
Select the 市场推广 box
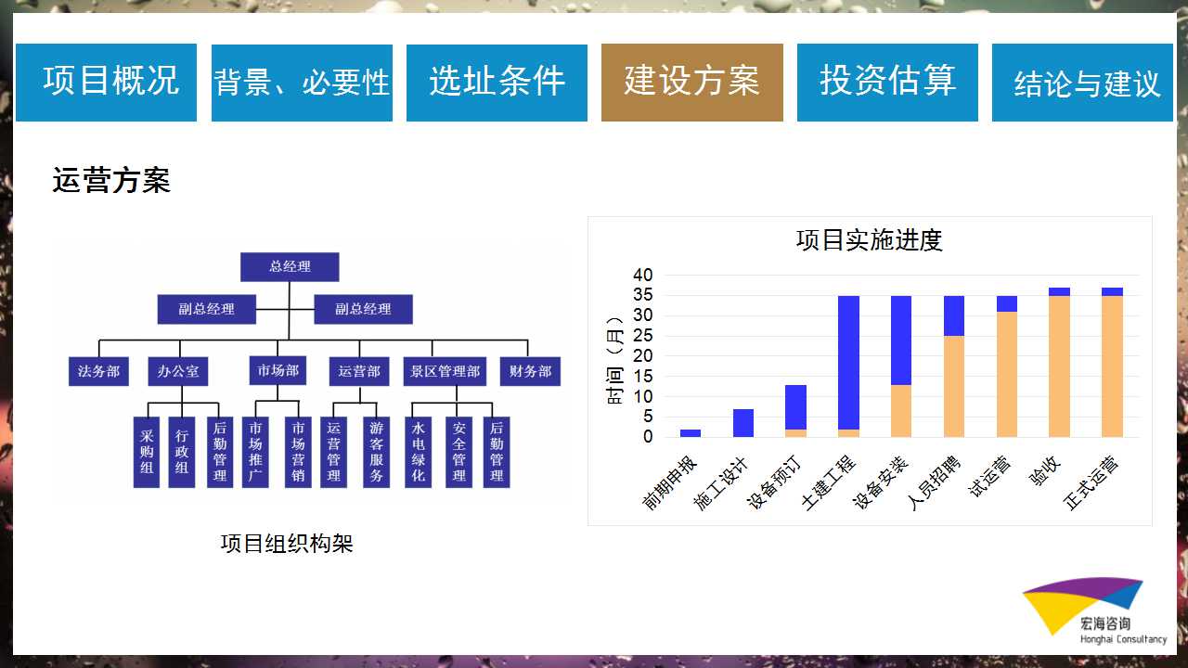(255, 452)
